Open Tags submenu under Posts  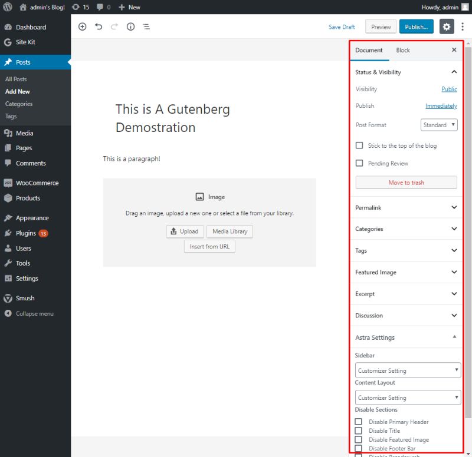[11, 116]
